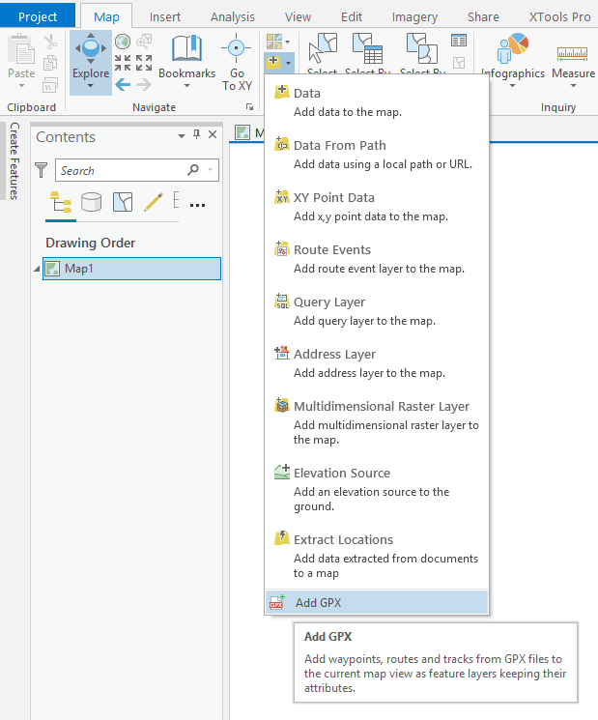Choose Multidimensional Raster Layer item
This screenshot has width=598, height=720.
pyautogui.click(x=377, y=422)
